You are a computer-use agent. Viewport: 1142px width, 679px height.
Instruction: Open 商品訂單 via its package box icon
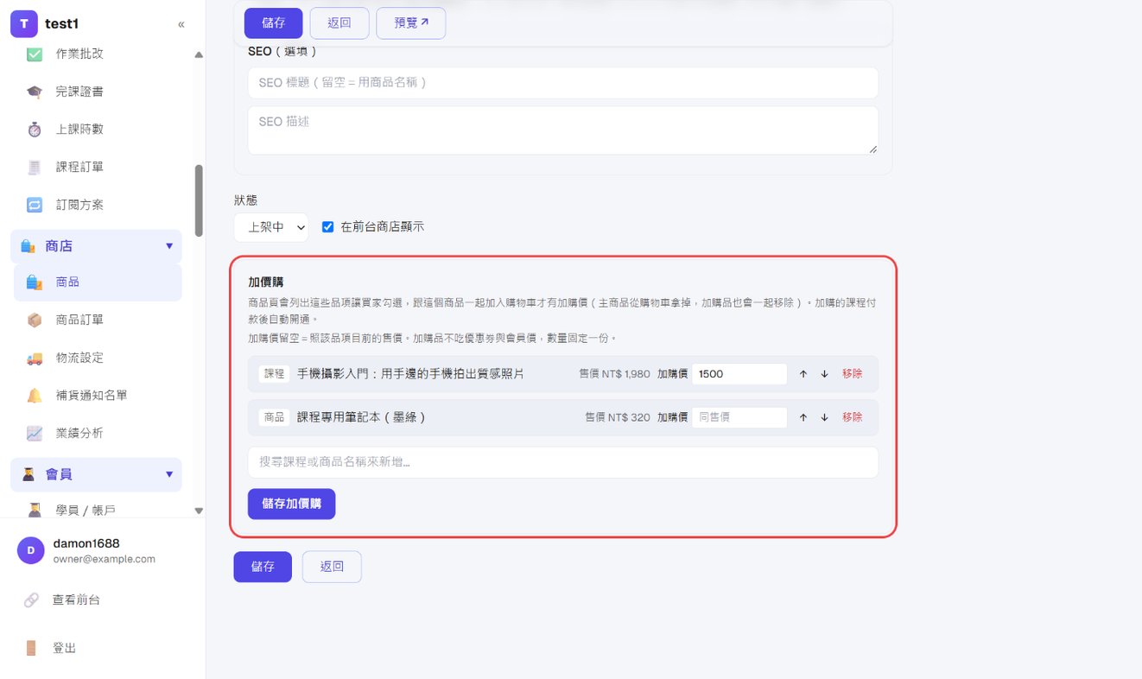click(35, 320)
